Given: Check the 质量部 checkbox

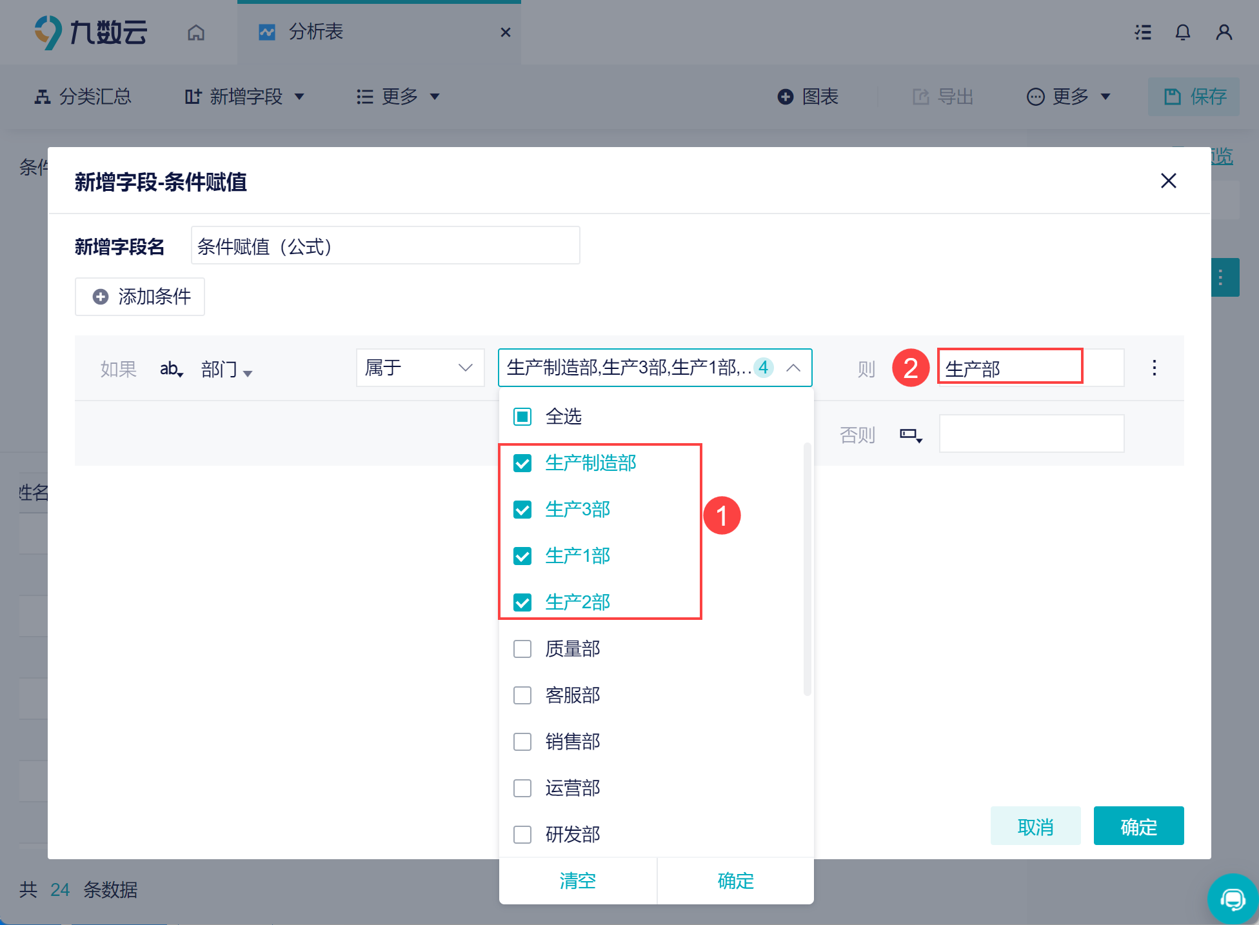Looking at the screenshot, I should point(522,649).
